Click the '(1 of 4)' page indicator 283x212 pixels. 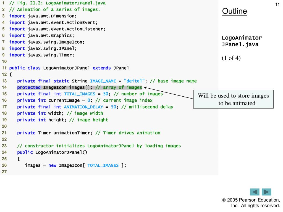tap(231, 58)
